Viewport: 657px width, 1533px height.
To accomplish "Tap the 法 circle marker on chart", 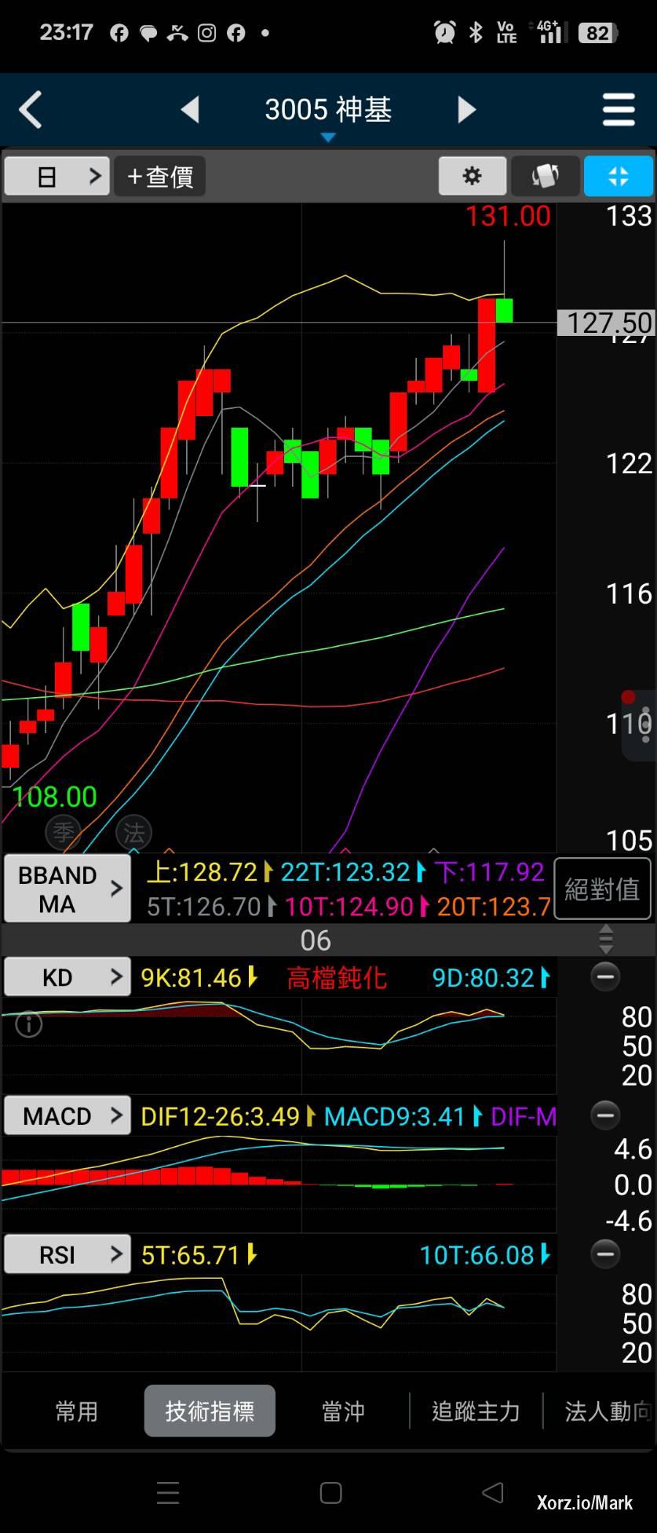I will click(x=133, y=832).
